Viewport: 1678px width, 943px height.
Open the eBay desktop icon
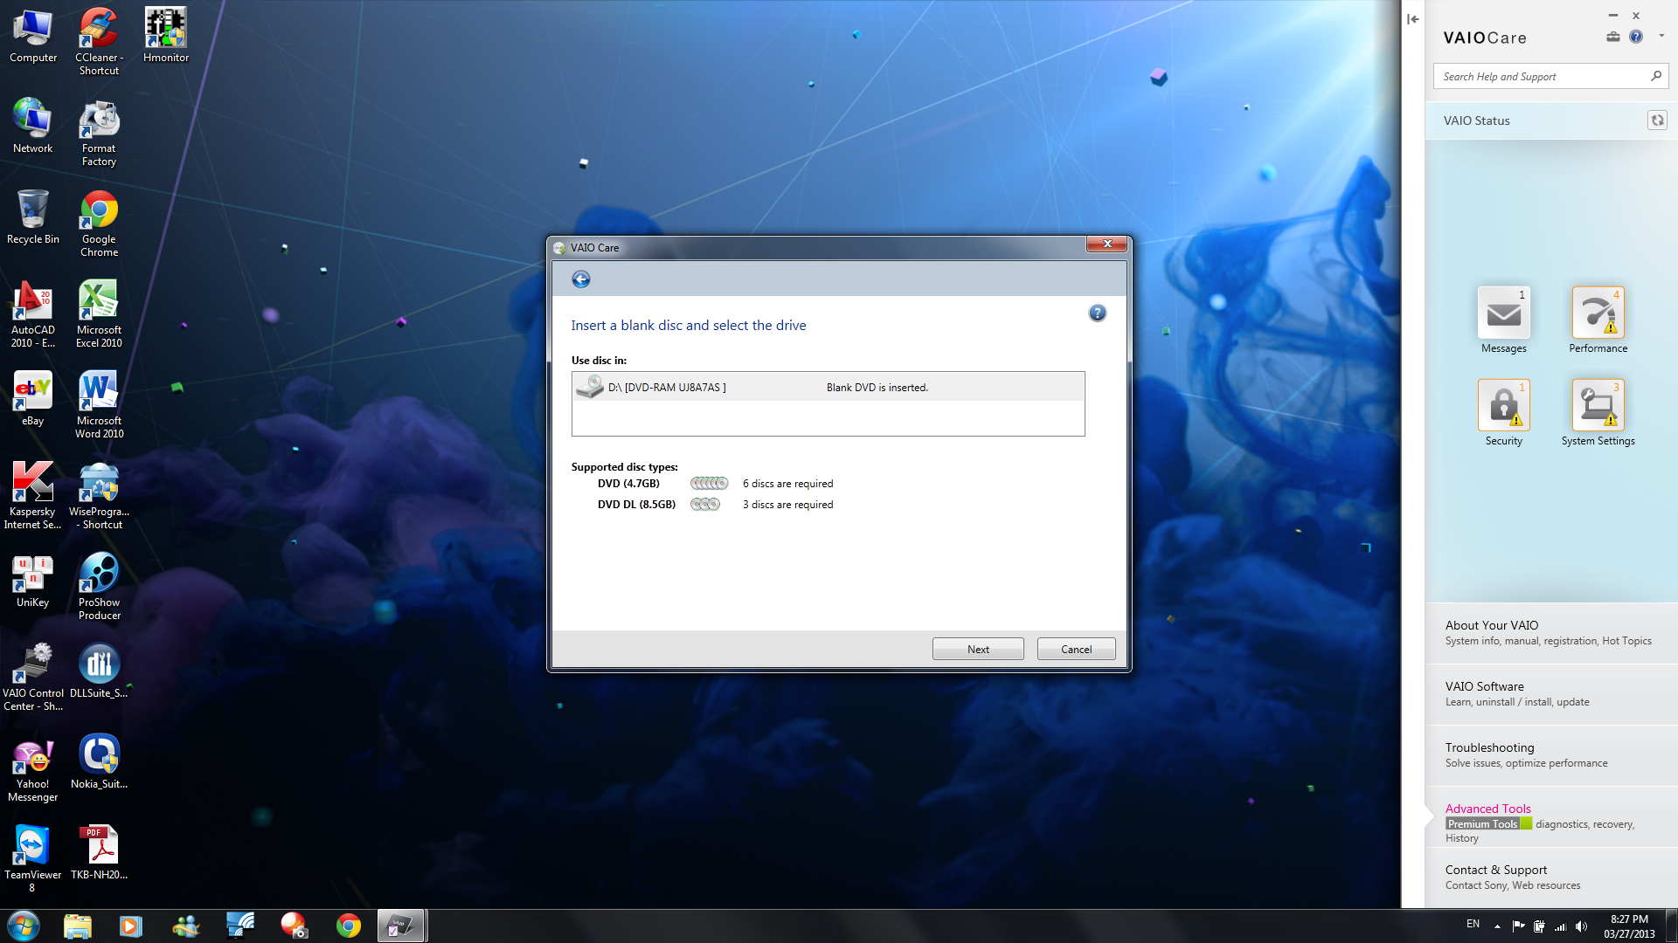click(x=33, y=400)
